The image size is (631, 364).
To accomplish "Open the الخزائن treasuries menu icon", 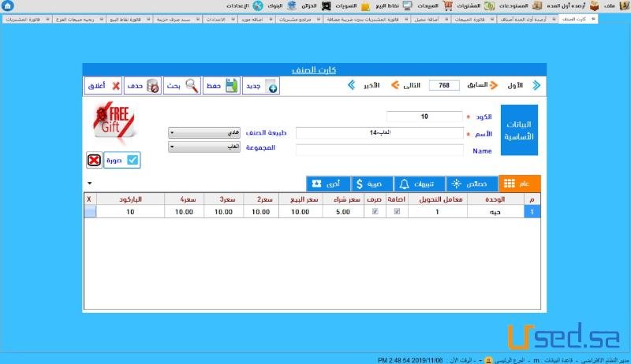I will [x=326, y=6].
